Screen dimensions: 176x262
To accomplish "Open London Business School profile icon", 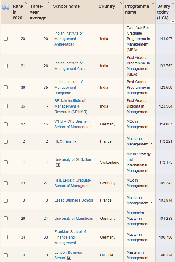I will [x=69, y=258].
